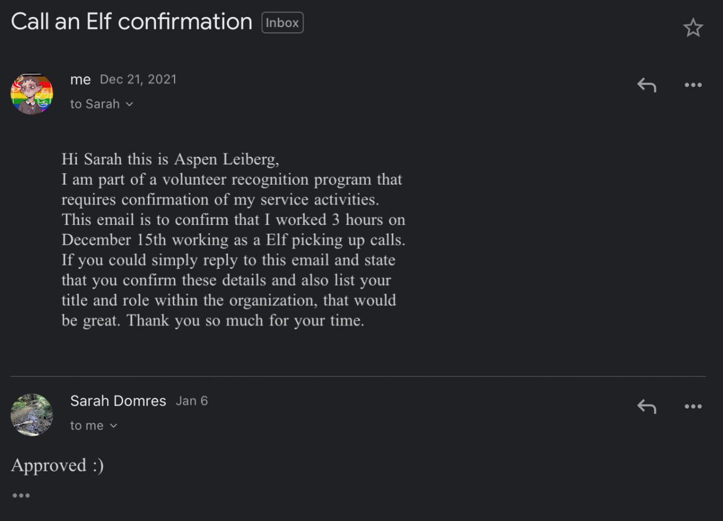Reply to the Dec 21 message from me
Screen dimensions: 723x521
click(x=647, y=85)
